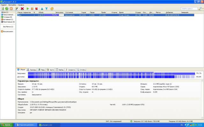This screenshot has width=204, height=127.
Task: Sort by Пиров column header
Action: [x=92, y=12]
